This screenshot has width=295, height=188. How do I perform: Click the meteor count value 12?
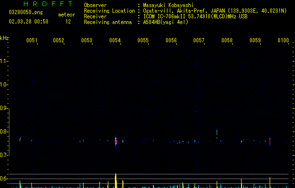pyautogui.click(x=68, y=22)
